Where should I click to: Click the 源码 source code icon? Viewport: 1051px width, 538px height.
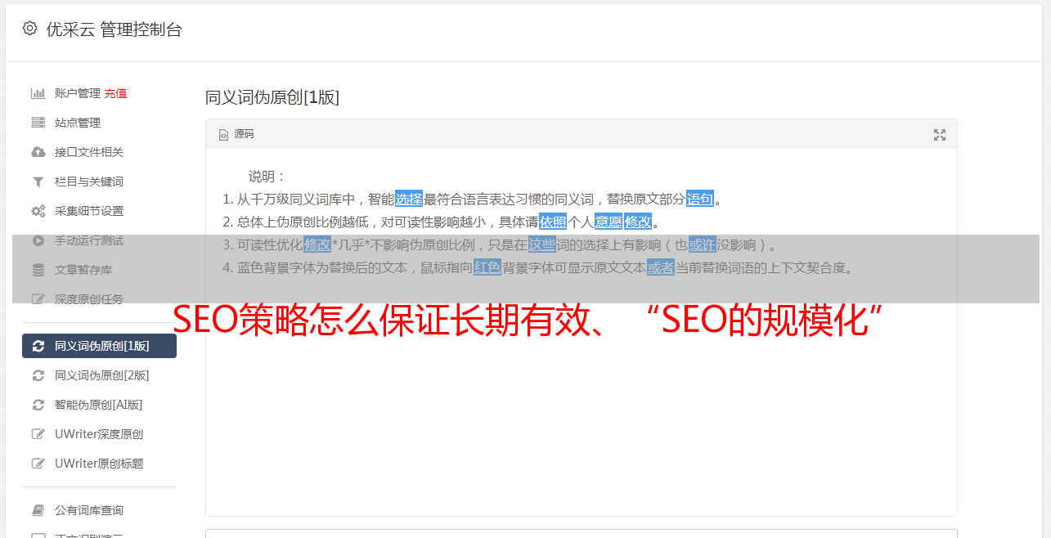[223, 134]
